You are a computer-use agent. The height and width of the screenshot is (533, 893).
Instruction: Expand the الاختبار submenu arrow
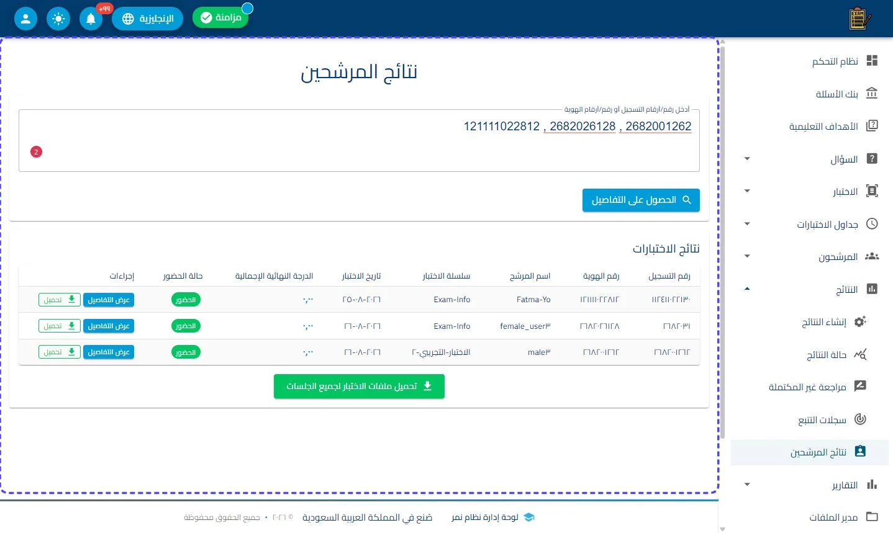747,191
